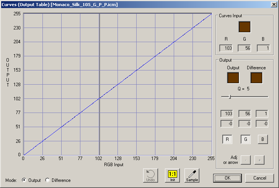This screenshot has width=279, height=188.
Task: Activate the Sample eyedropper tool
Action: [192, 175]
